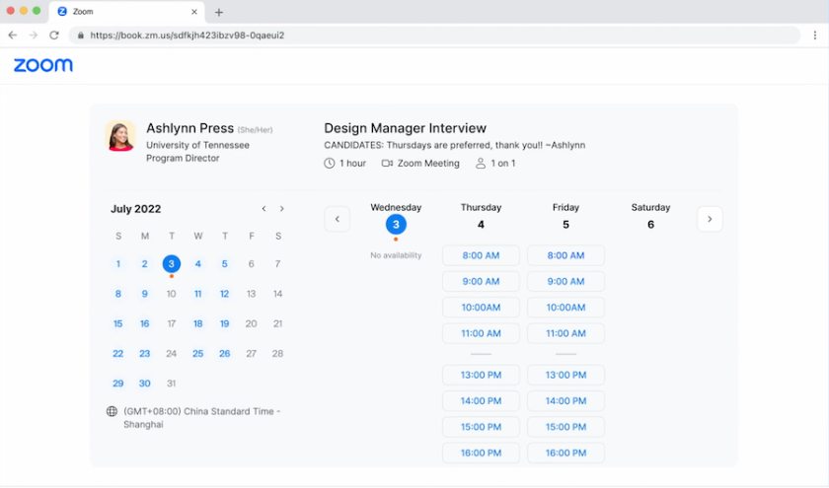Go back using browser back arrow
This screenshot has height=488, width=829.
click(x=13, y=35)
